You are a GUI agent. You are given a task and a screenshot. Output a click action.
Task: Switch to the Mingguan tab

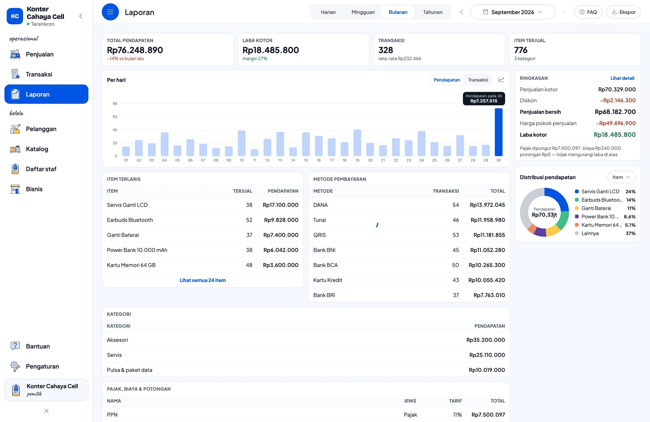[x=363, y=12]
